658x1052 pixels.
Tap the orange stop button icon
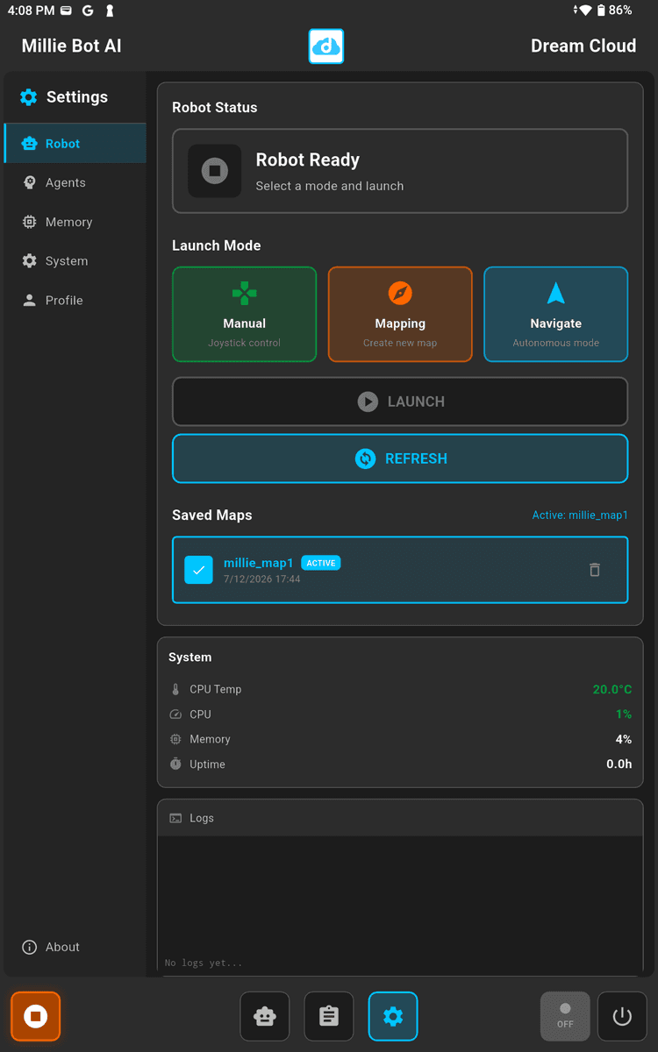36,1016
